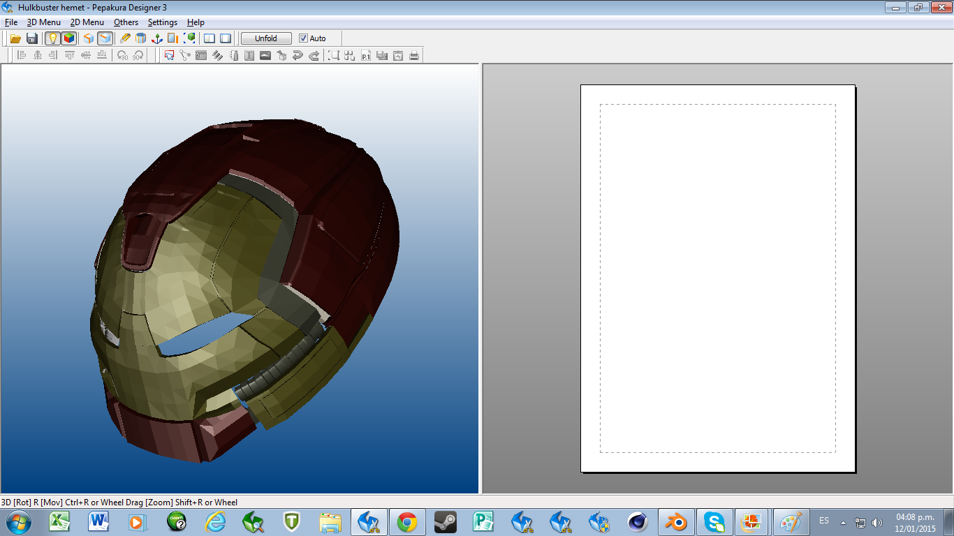Viewport: 954px width, 536px height.
Task: Open Word from the taskbar
Action: coord(98,522)
